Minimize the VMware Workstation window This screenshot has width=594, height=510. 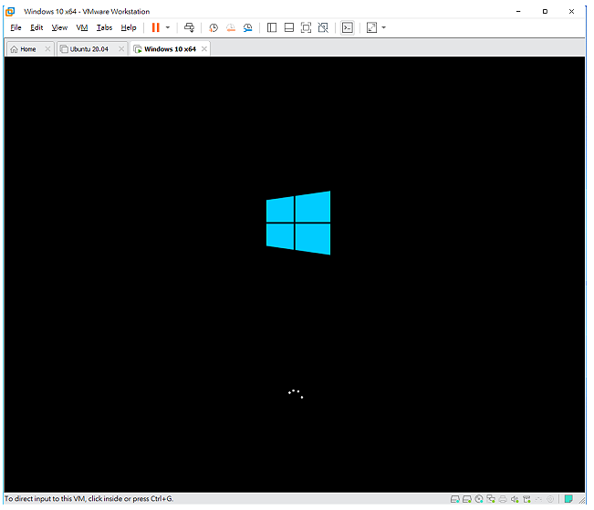[x=518, y=11]
